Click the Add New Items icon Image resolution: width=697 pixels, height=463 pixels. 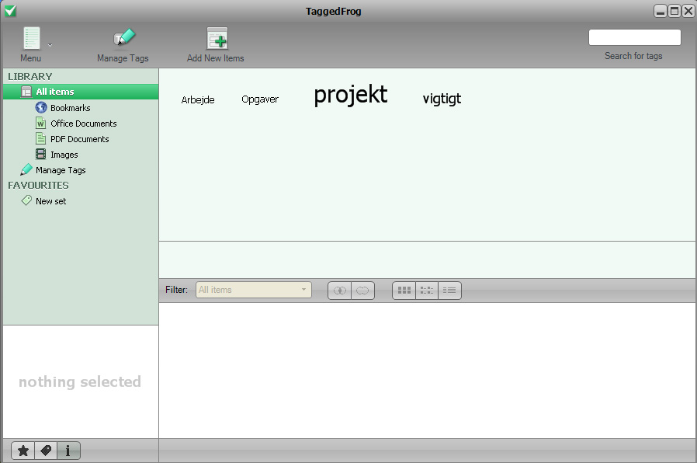pyautogui.click(x=217, y=38)
